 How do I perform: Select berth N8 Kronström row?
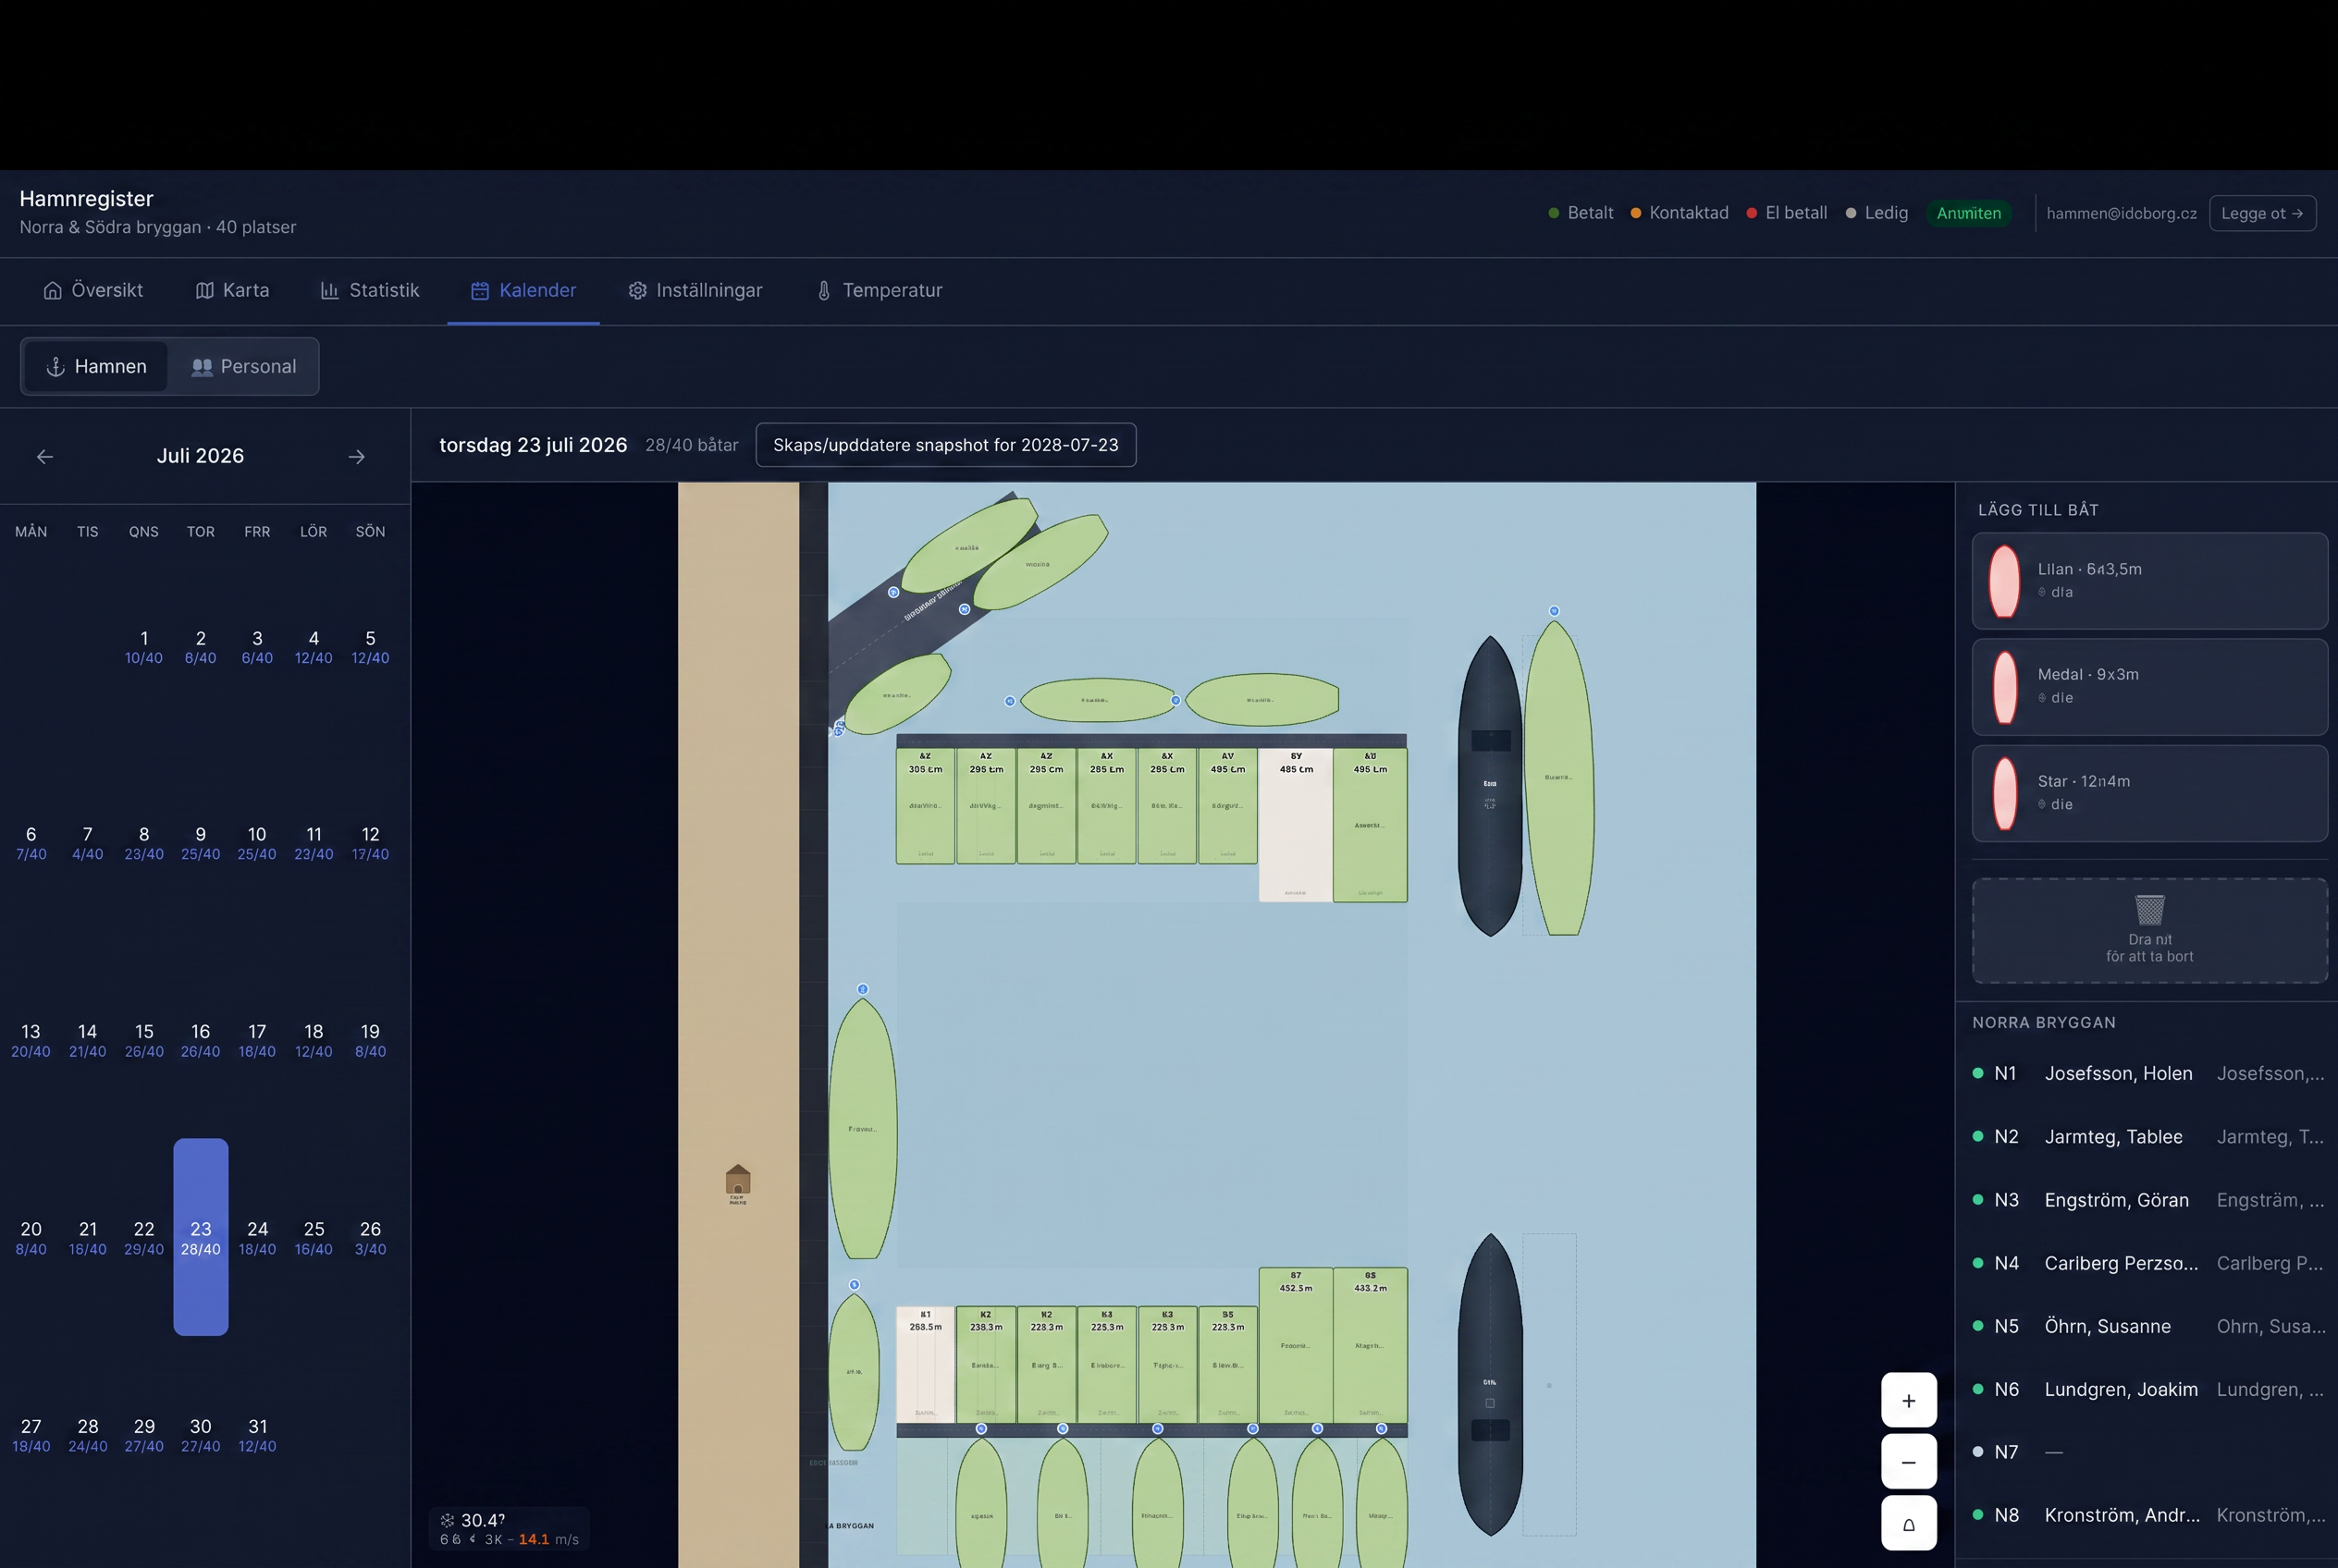[2149, 1515]
